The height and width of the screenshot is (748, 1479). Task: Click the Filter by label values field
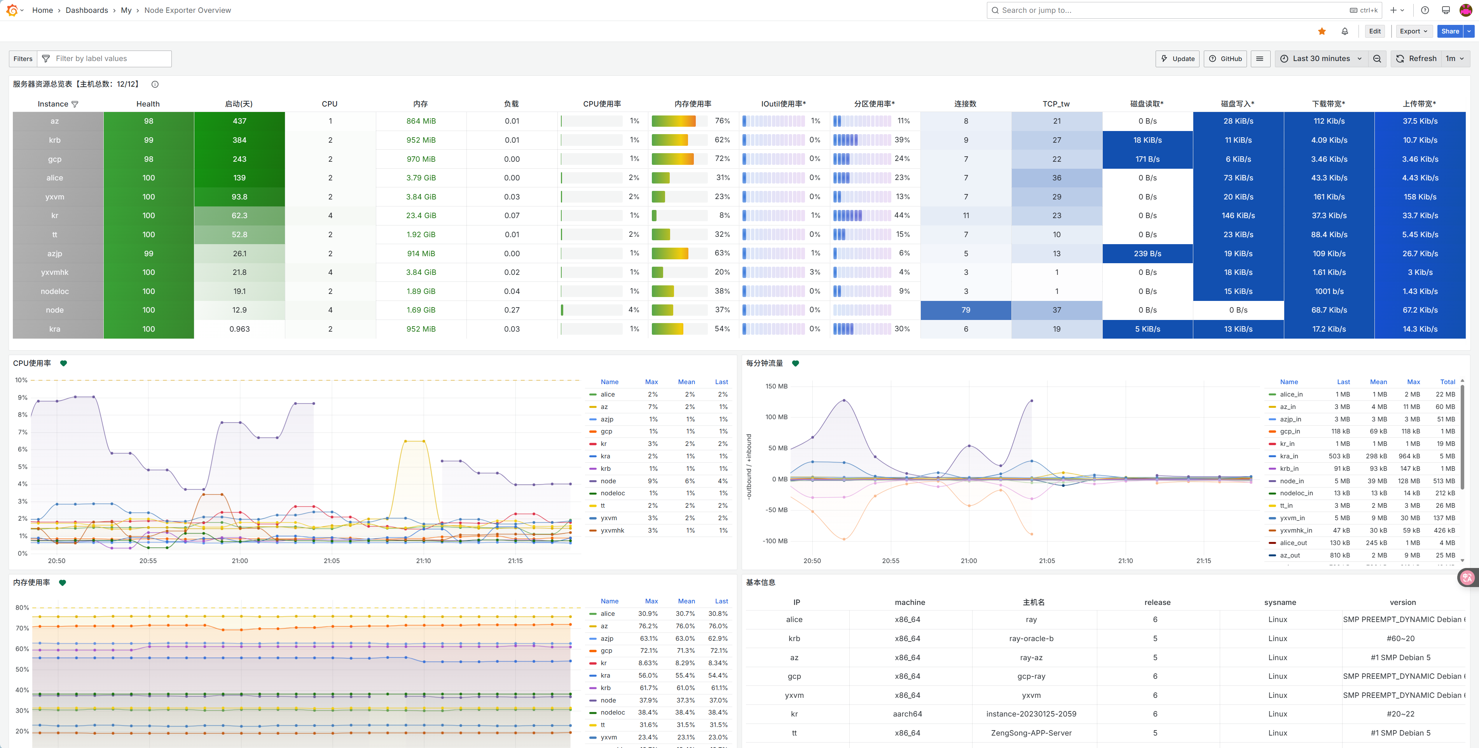point(109,59)
